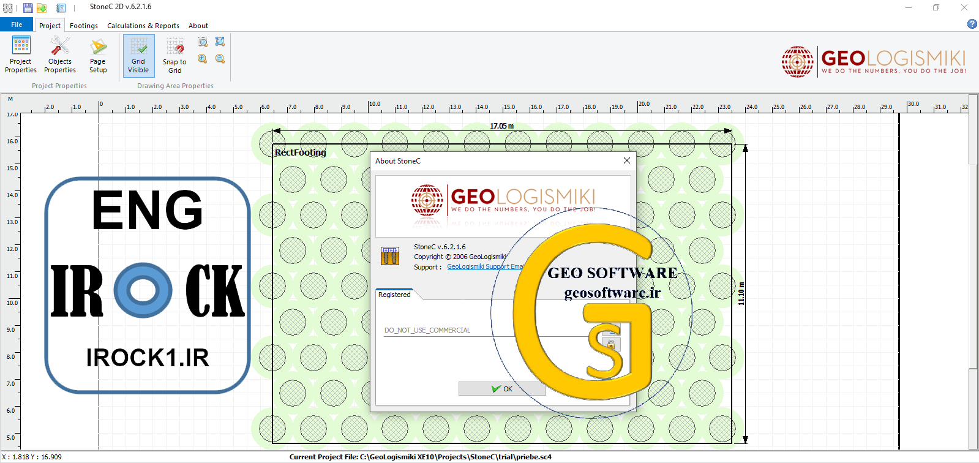Click the StoneC v.6.2.1.6 text in About dialog
The image size is (979, 463).
pos(440,247)
